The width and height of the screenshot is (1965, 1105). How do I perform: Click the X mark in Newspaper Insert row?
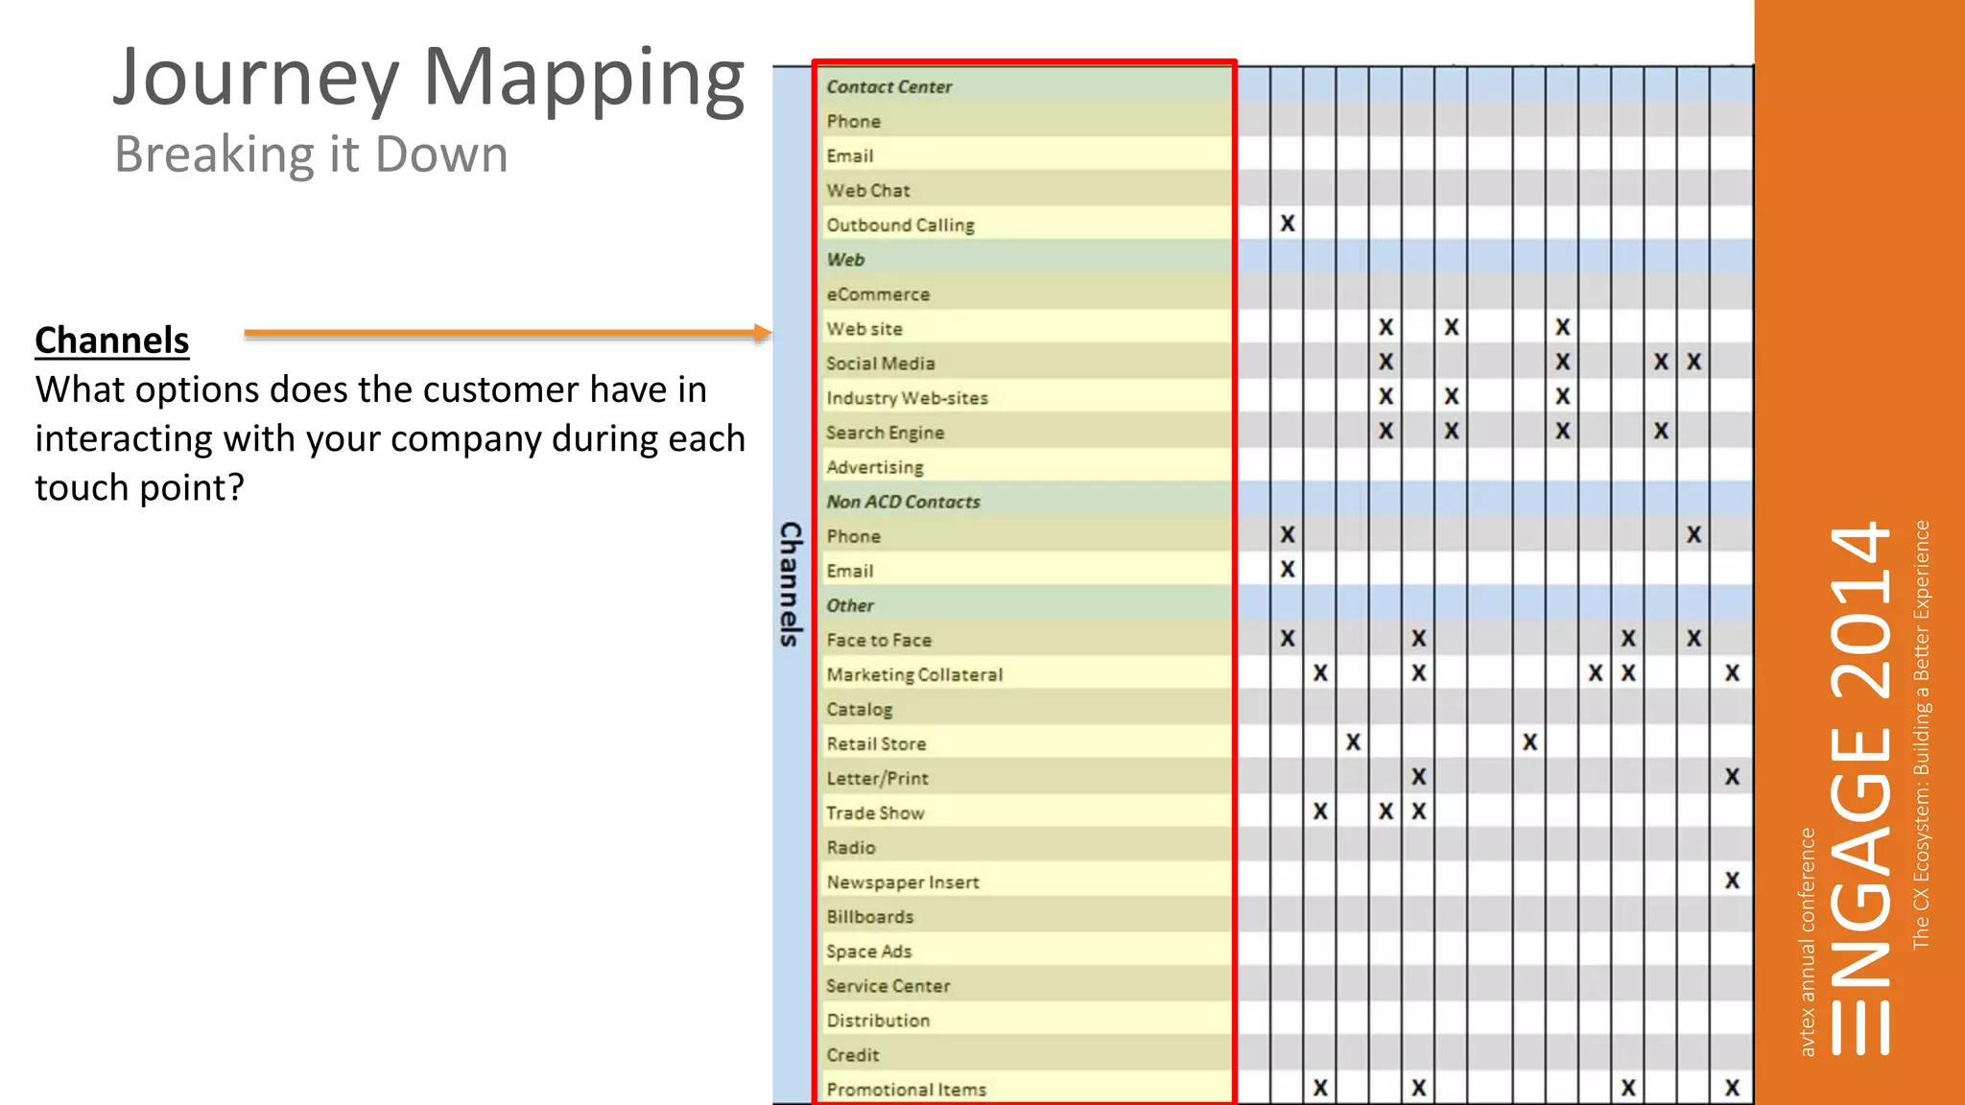1732,880
